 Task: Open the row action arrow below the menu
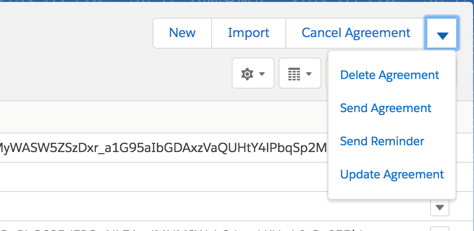pos(440,208)
